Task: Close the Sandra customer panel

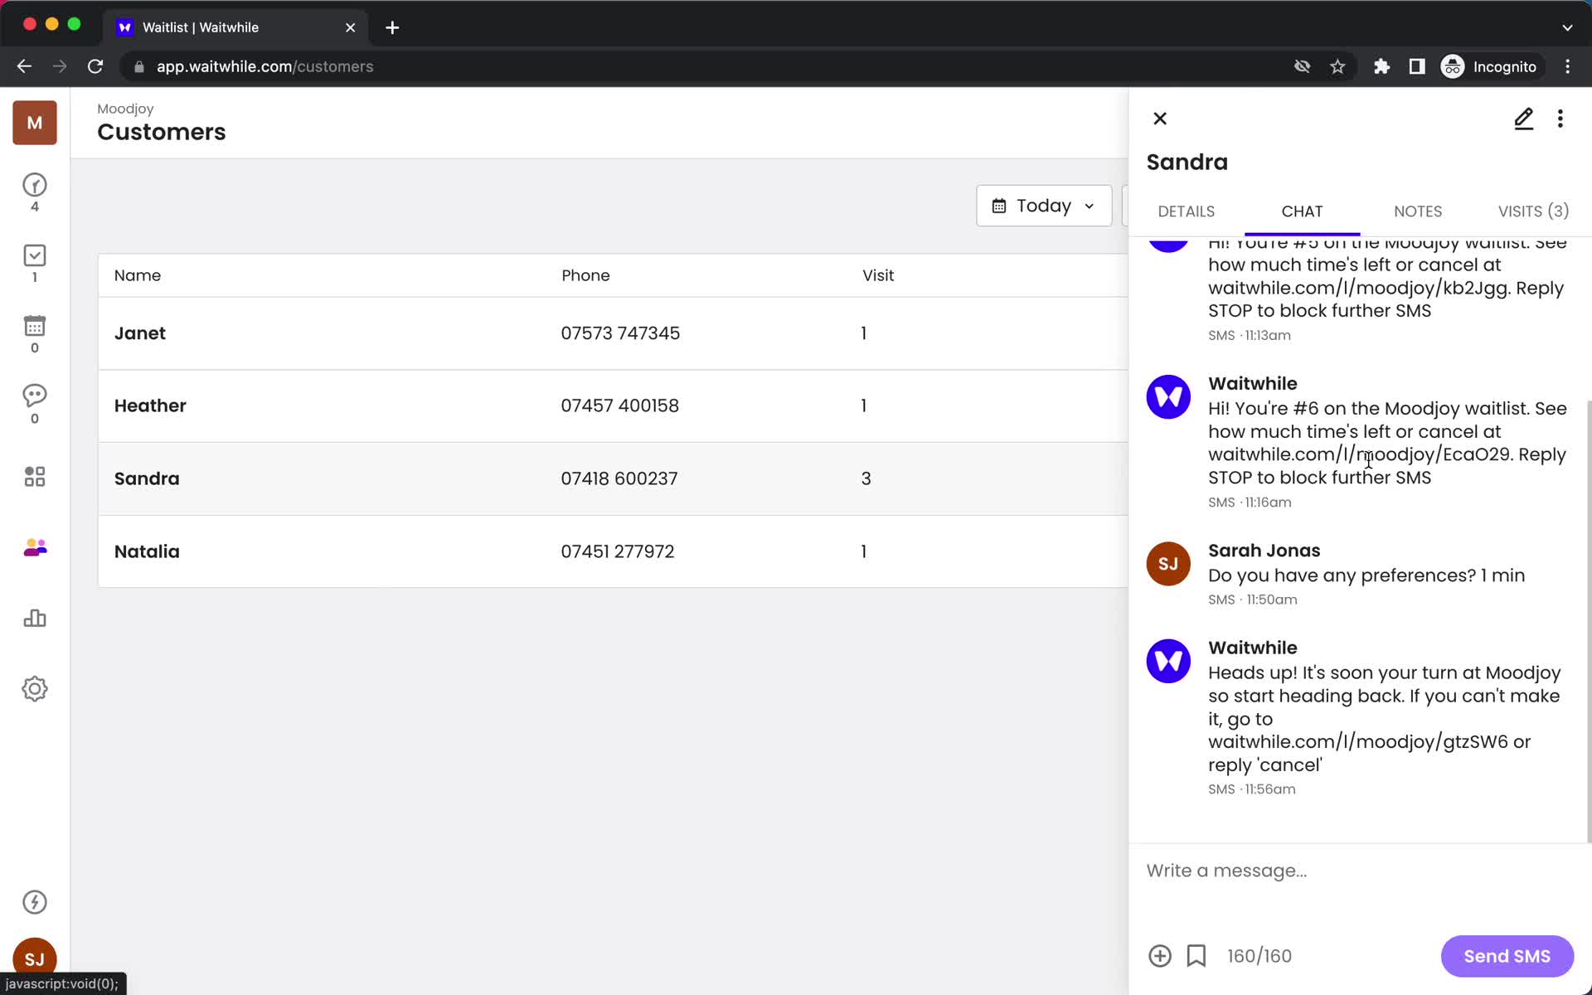Action: click(x=1160, y=119)
